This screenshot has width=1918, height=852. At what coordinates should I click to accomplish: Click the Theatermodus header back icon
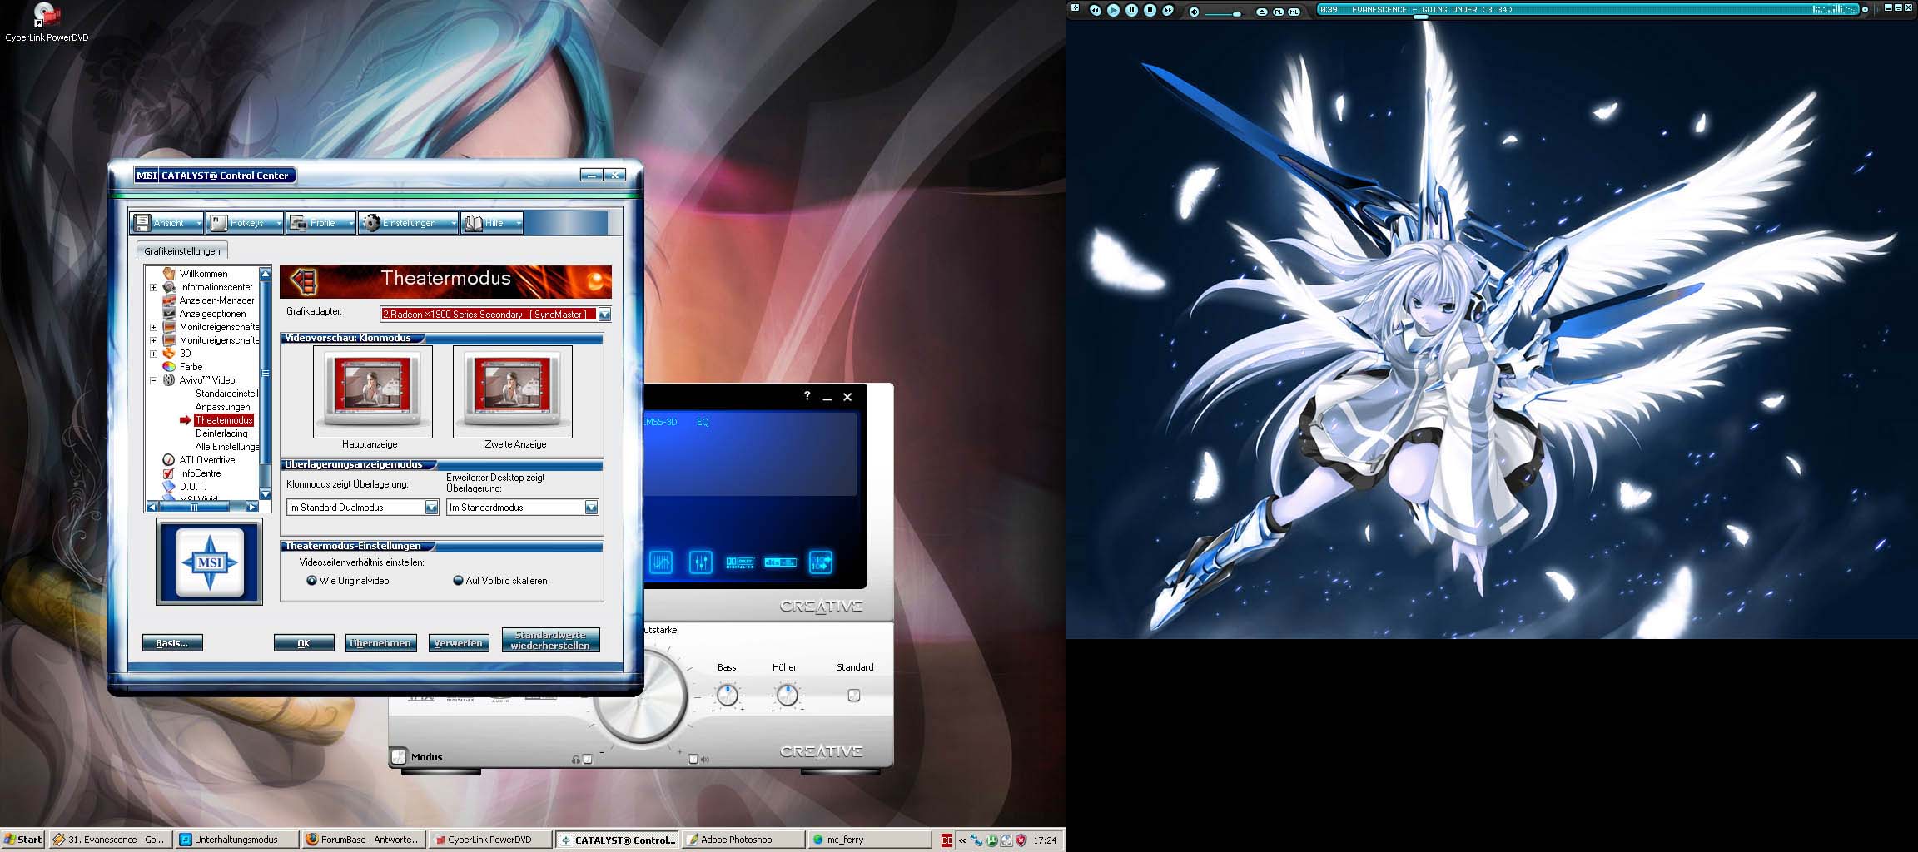304,282
